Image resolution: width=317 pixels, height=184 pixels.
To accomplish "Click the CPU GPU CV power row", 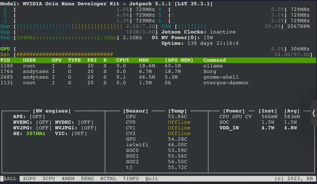I will click(260, 116).
